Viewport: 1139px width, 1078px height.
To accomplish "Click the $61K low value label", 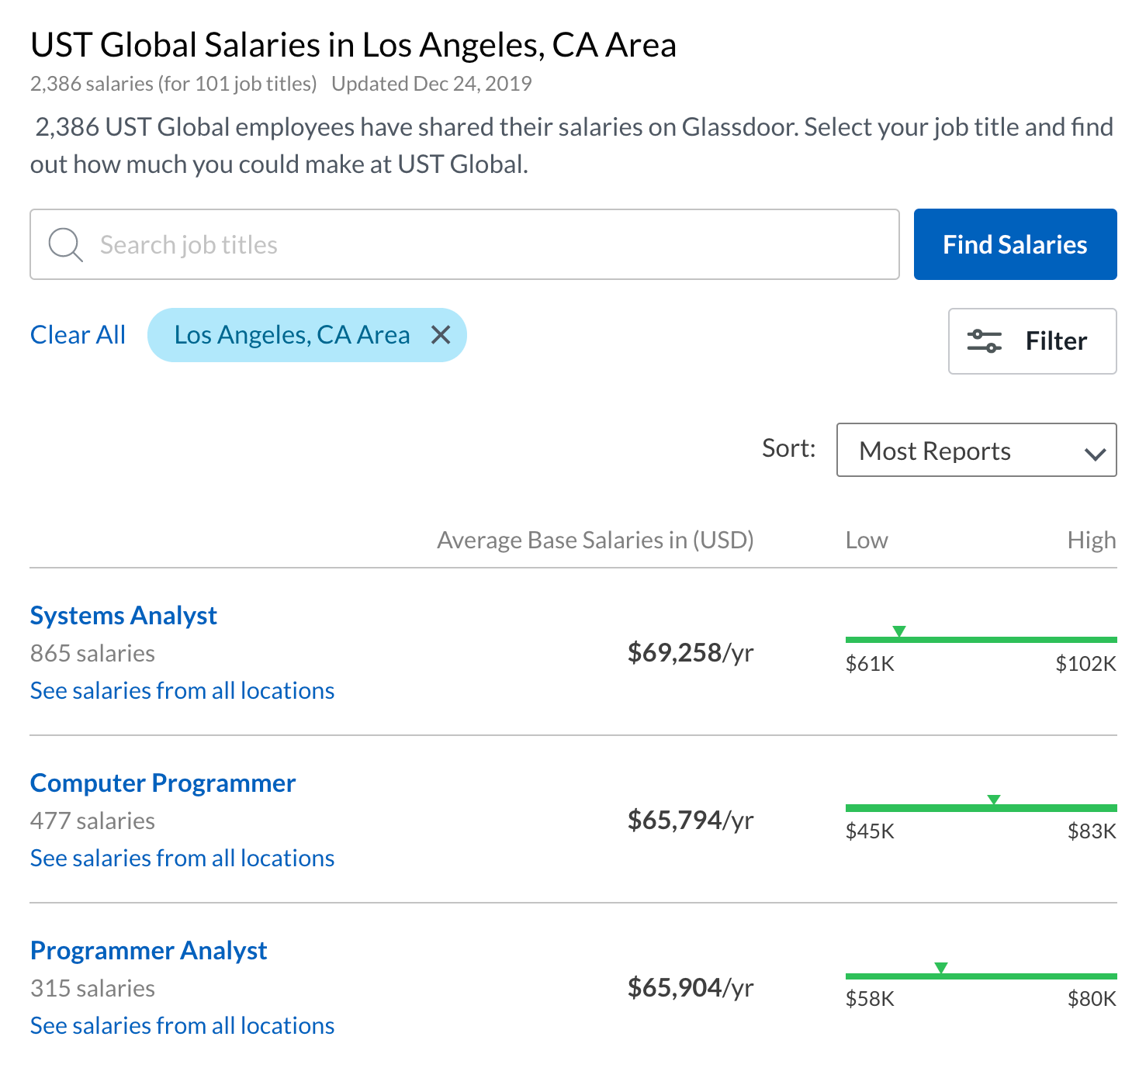I will (x=870, y=664).
